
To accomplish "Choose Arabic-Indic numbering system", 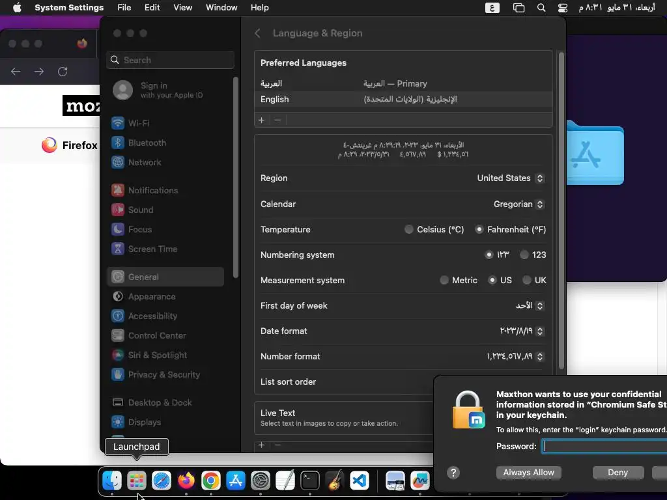I will click(489, 255).
